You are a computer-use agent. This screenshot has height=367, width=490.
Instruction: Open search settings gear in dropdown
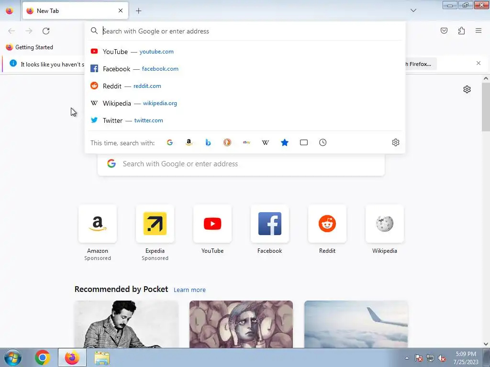(x=396, y=142)
